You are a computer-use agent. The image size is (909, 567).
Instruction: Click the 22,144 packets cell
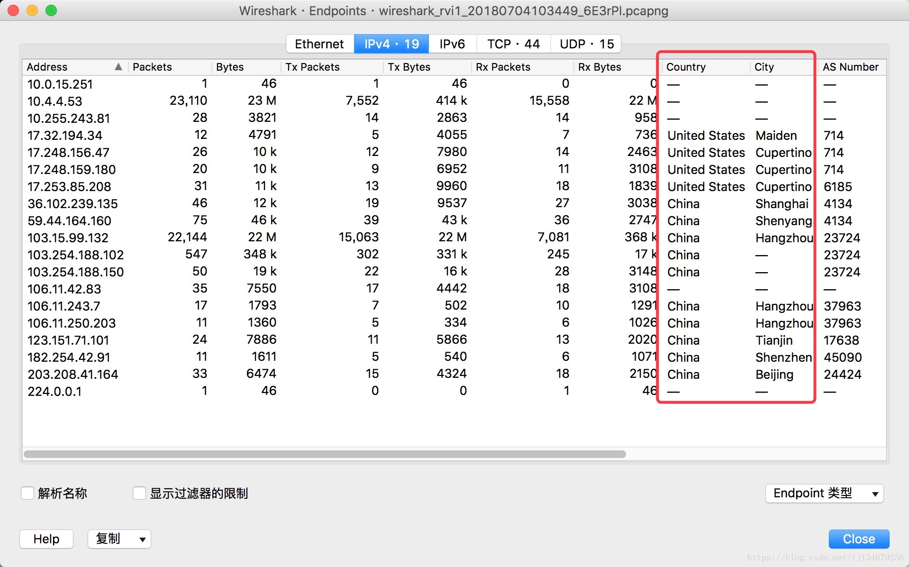(187, 237)
